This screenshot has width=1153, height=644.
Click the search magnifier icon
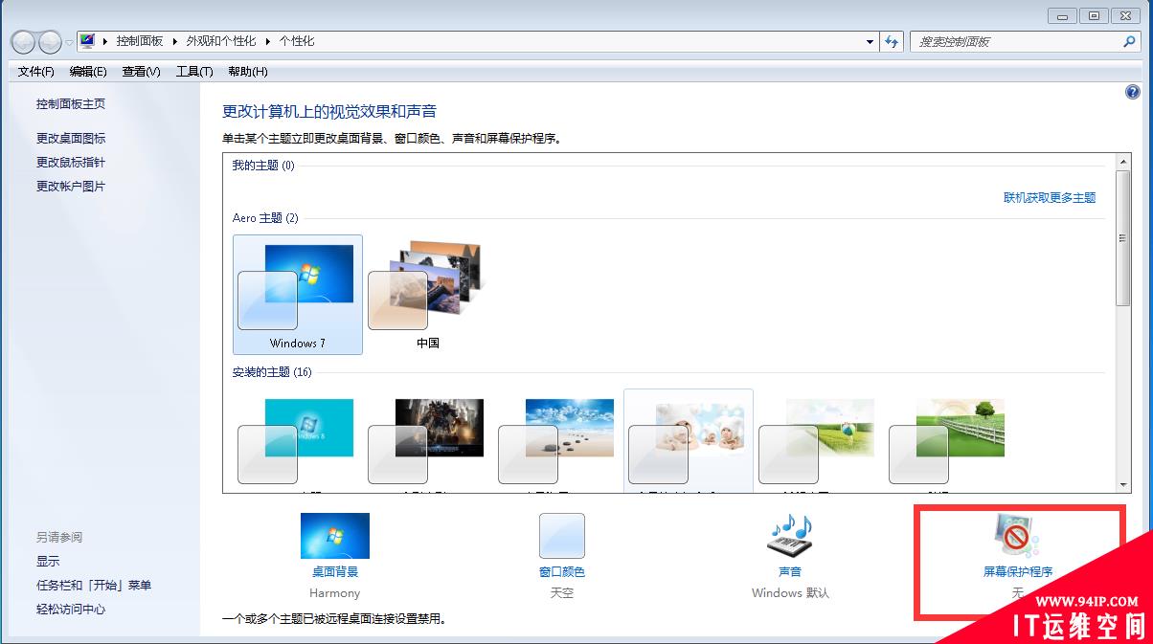pos(1130,42)
